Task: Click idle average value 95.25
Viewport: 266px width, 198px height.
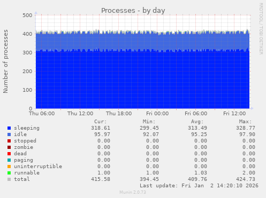Action: [199, 134]
